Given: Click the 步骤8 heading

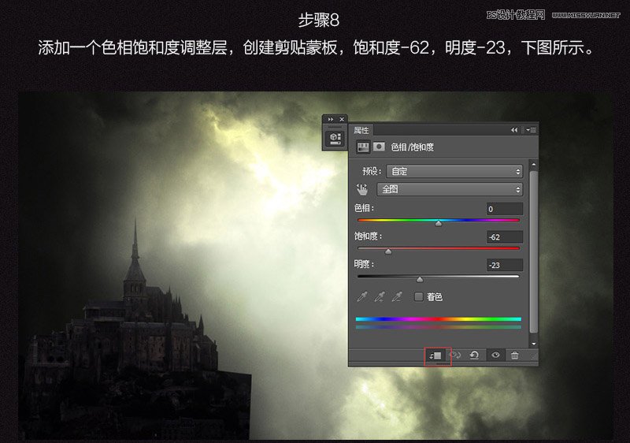Looking at the screenshot, I should pyautogui.click(x=319, y=20).
